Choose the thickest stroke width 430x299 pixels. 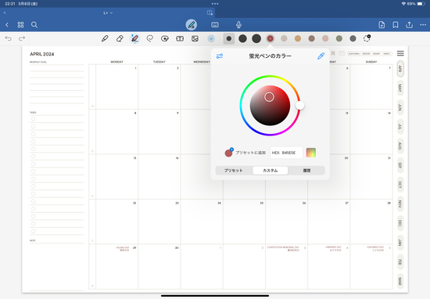[256, 38]
